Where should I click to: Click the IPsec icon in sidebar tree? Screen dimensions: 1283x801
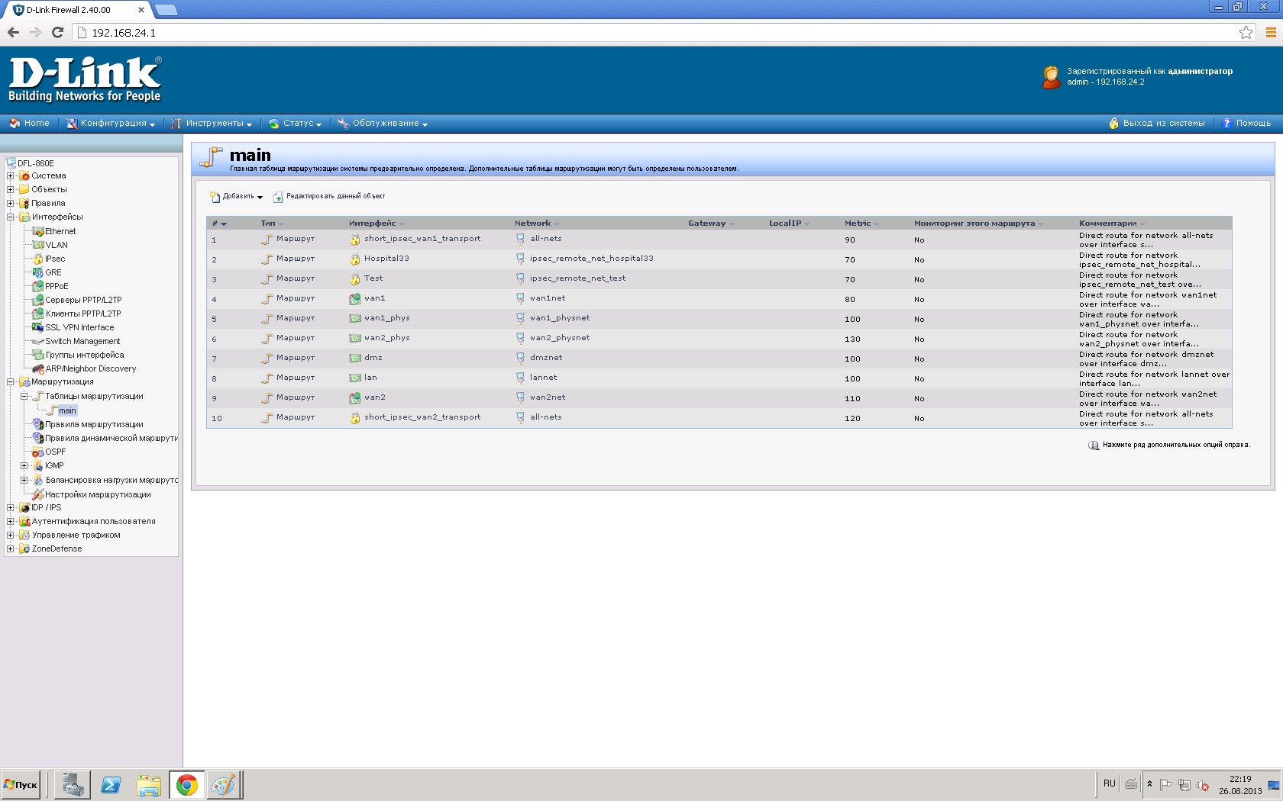pyautogui.click(x=37, y=259)
